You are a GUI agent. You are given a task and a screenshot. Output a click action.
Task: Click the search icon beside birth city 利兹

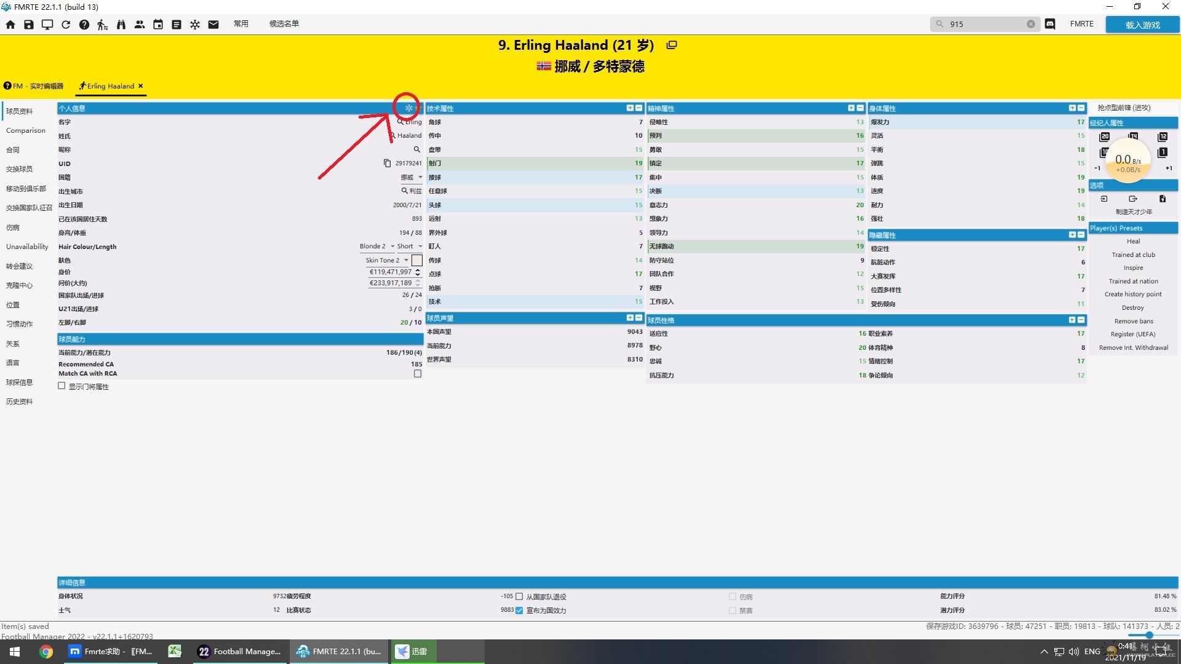tap(405, 191)
